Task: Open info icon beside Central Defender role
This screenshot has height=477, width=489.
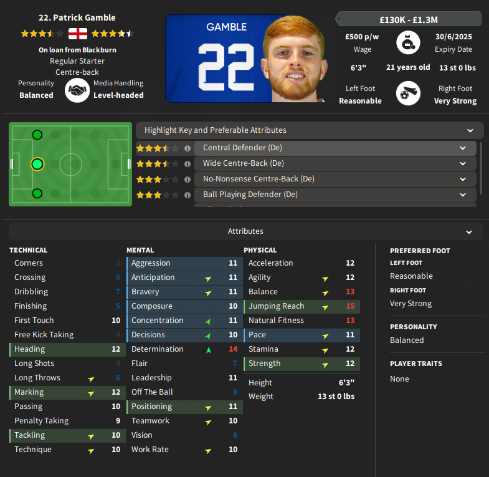Action: click(187, 148)
